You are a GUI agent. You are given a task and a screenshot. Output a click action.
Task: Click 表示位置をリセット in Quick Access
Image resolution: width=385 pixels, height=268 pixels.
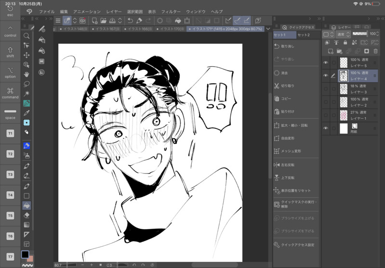[x=296, y=190]
